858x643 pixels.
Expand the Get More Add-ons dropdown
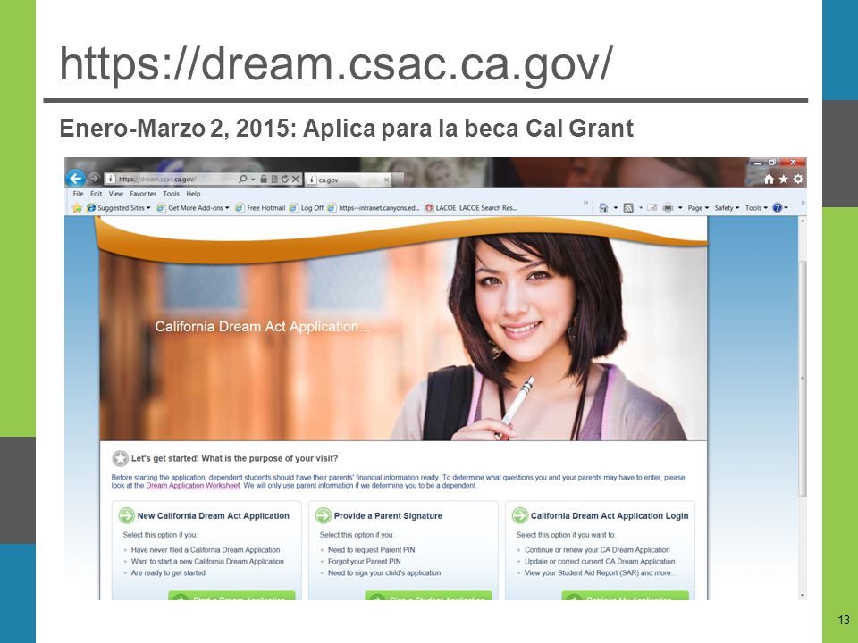pyautogui.click(x=227, y=208)
